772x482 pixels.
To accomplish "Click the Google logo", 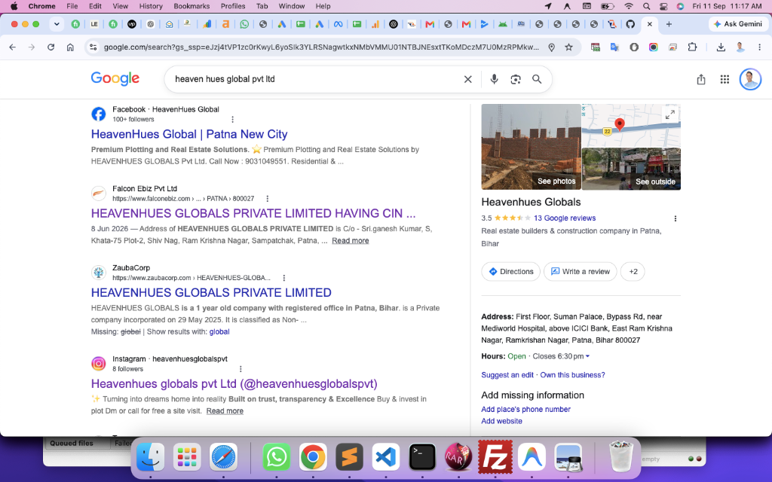I will point(115,78).
